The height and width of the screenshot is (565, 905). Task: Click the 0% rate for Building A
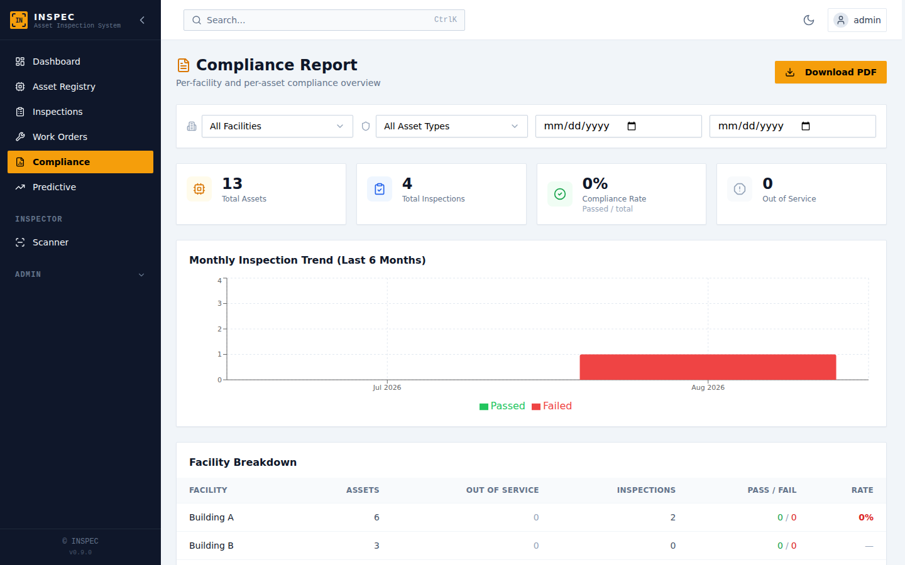click(866, 517)
